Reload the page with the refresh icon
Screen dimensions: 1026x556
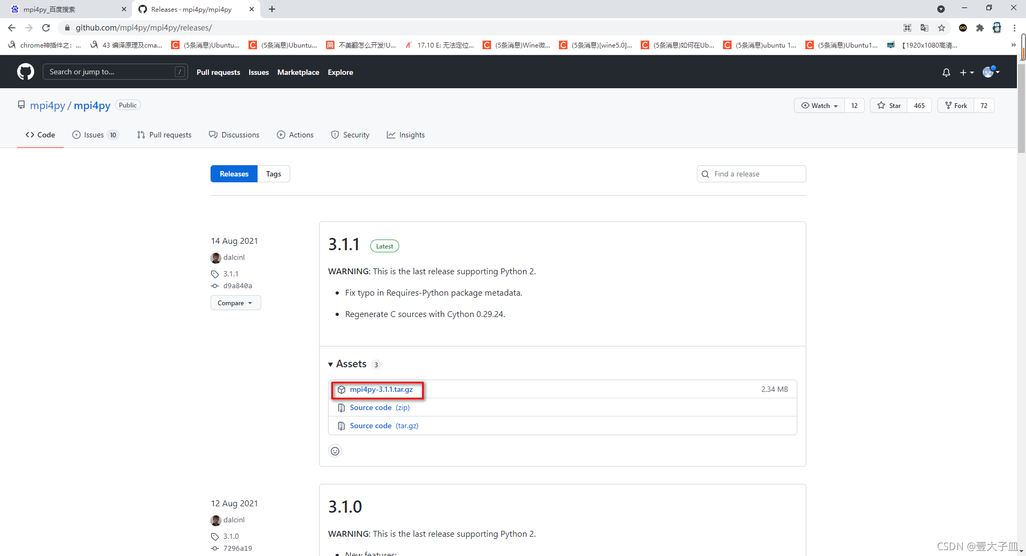tap(46, 28)
